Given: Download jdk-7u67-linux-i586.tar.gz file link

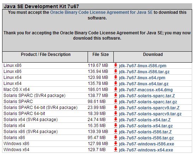Looking at the screenshot, I should click(144, 71).
